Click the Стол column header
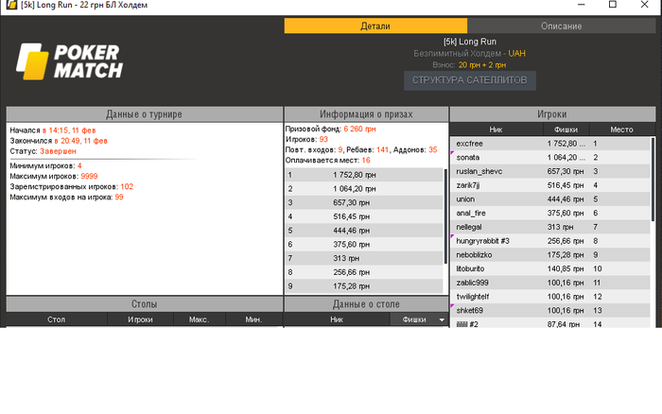Image resolution: width=662 pixels, height=414 pixels. coord(57,319)
